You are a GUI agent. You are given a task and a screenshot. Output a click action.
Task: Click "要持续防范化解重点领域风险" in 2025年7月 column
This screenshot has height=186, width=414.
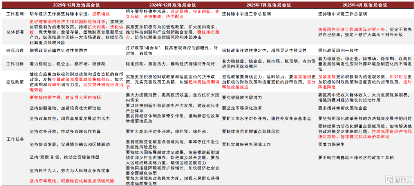251,131
